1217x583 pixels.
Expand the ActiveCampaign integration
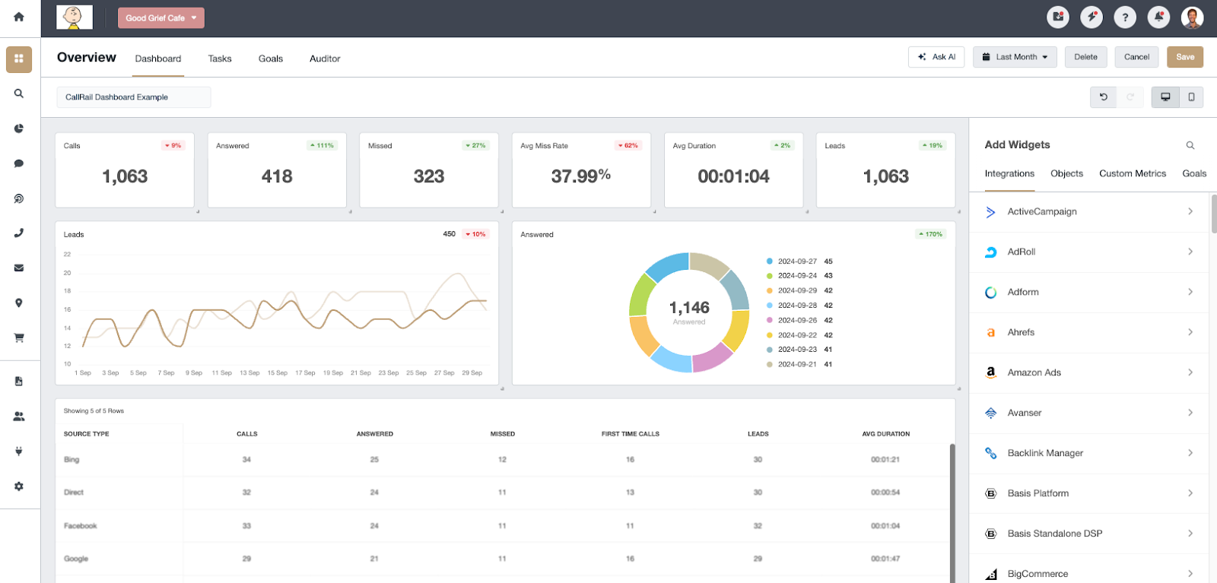click(1088, 212)
